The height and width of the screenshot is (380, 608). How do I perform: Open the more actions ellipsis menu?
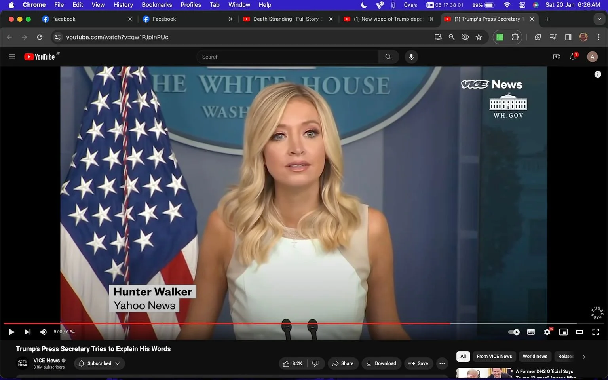(x=442, y=363)
